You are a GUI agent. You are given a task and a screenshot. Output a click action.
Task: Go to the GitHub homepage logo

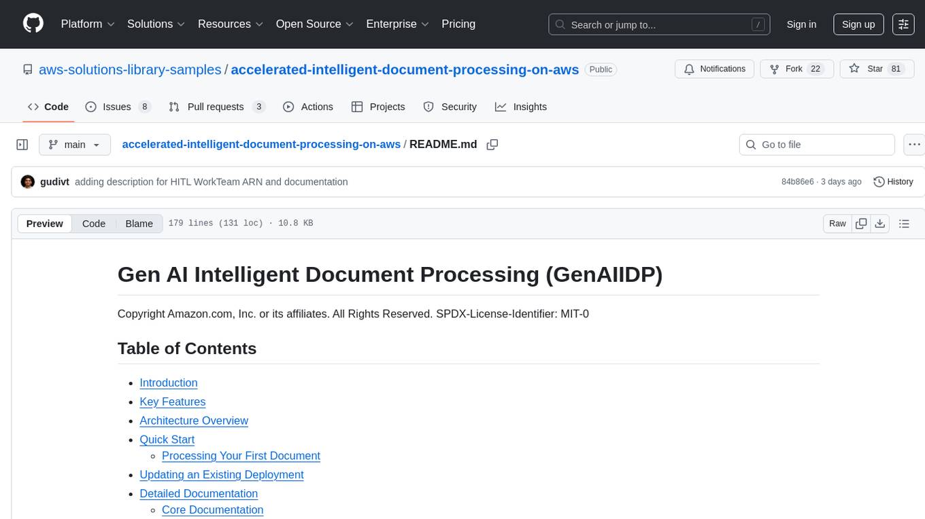33,24
